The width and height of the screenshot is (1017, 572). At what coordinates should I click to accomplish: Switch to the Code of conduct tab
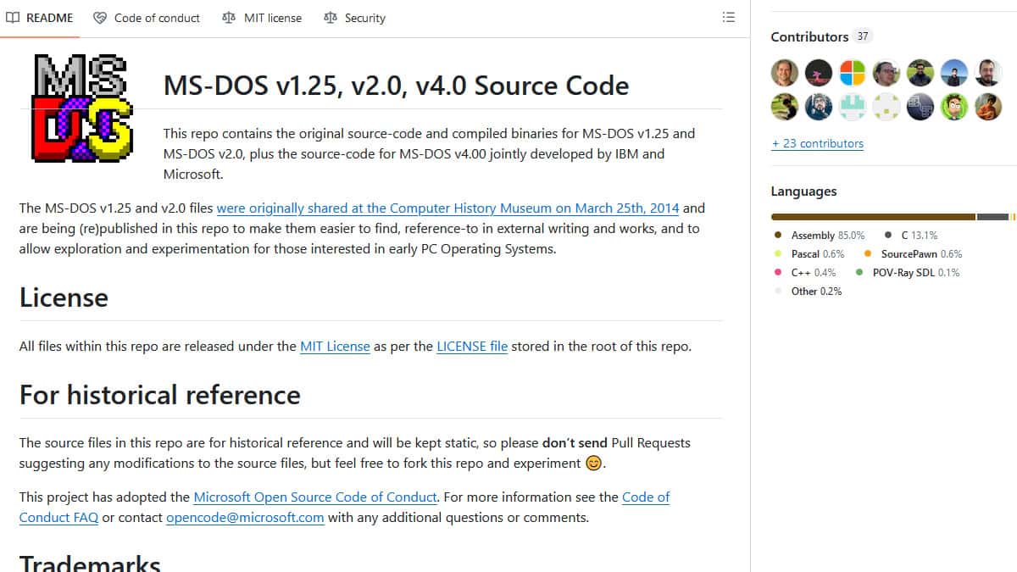(x=147, y=18)
